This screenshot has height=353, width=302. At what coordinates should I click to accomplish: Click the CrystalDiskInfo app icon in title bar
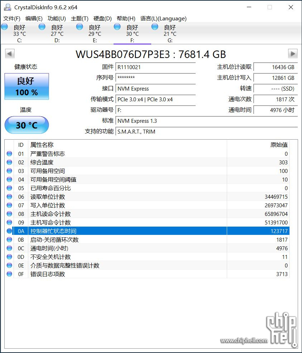(8, 7)
